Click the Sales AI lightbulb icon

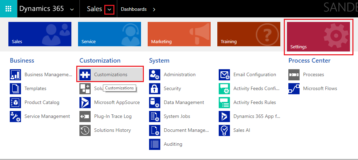click(x=224, y=130)
